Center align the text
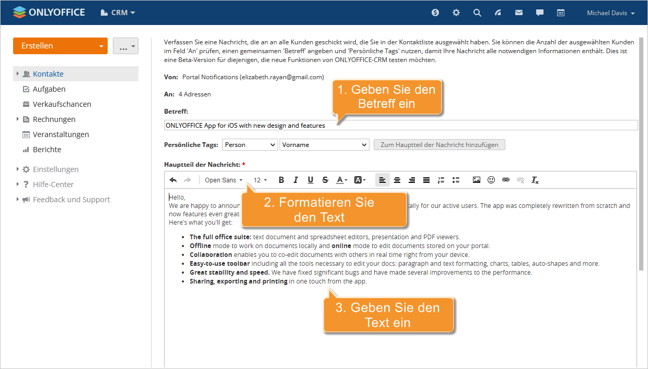Viewport: 648px width, 369px height. 397,180
